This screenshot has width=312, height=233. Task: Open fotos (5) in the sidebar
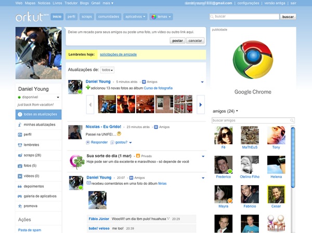tap(30, 165)
